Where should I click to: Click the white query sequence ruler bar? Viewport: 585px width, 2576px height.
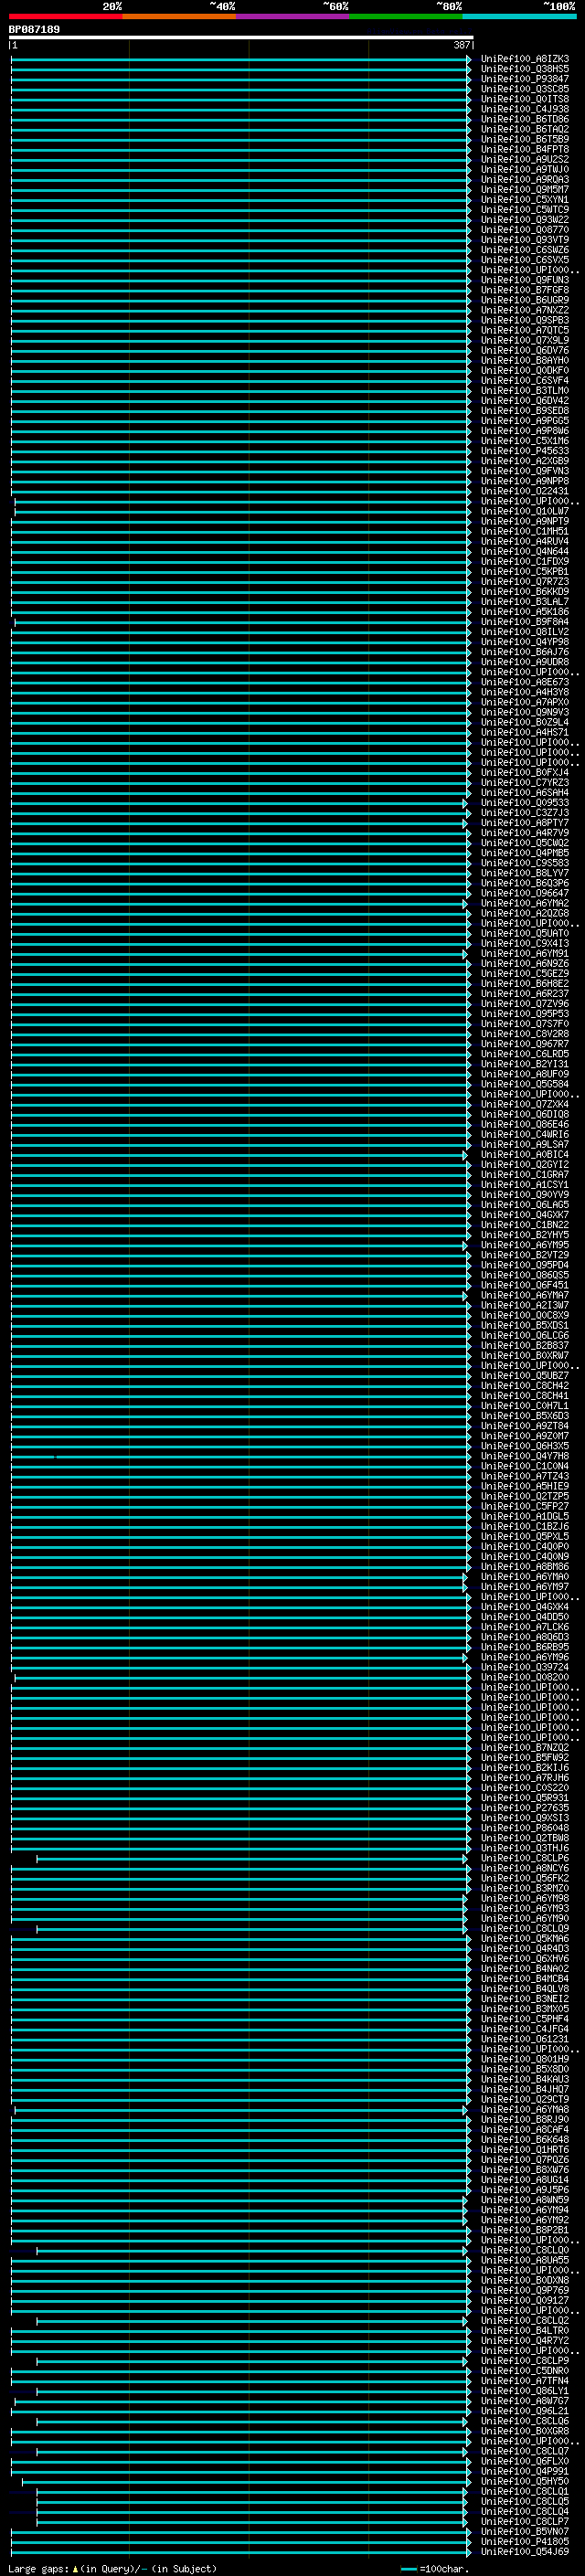(241, 37)
